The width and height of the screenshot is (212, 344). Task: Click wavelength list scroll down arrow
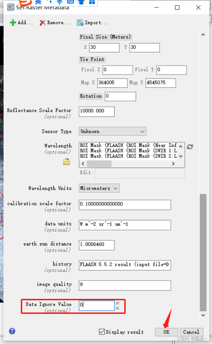[x=180, y=157]
